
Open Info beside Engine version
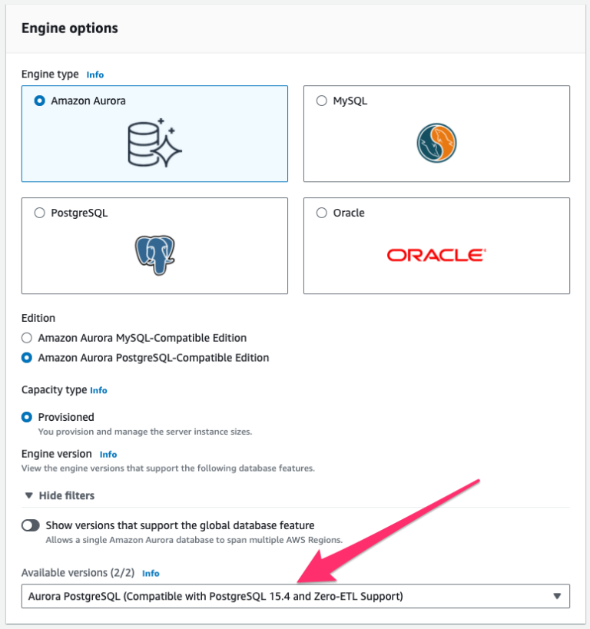click(x=108, y=454)
